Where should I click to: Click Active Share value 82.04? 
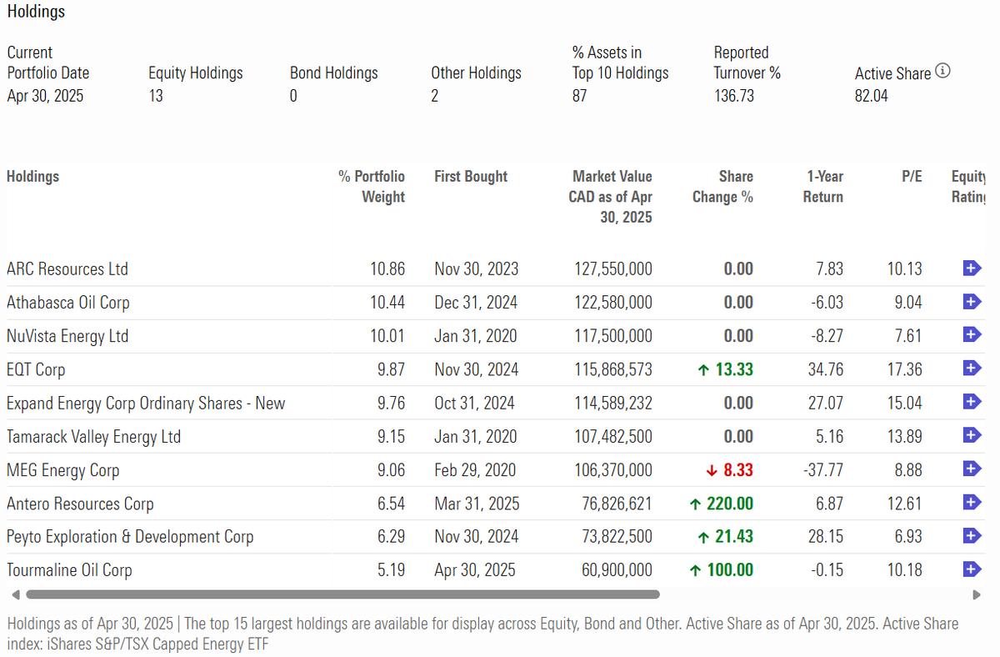[872, 96]
